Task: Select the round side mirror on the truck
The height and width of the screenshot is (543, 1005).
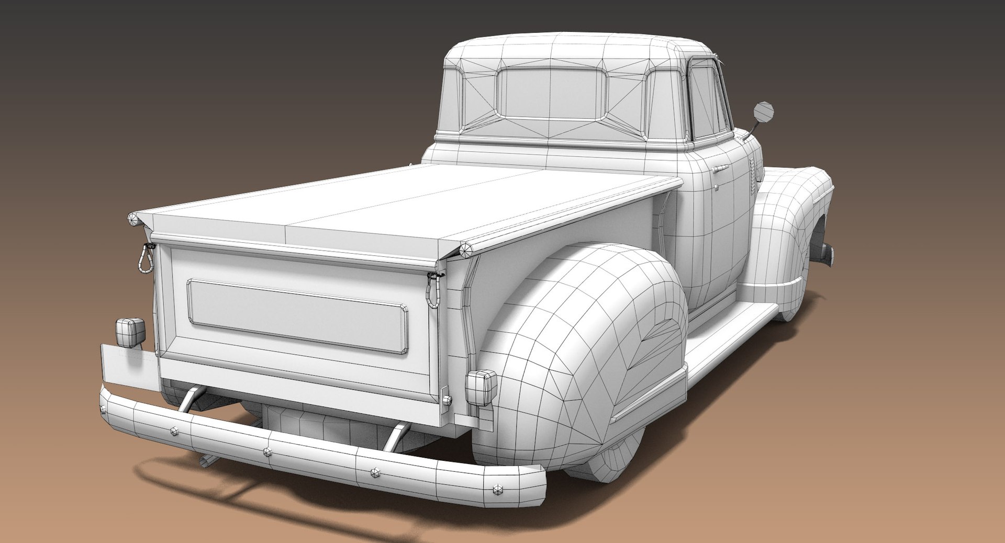Action: click(x=763, y=112)
